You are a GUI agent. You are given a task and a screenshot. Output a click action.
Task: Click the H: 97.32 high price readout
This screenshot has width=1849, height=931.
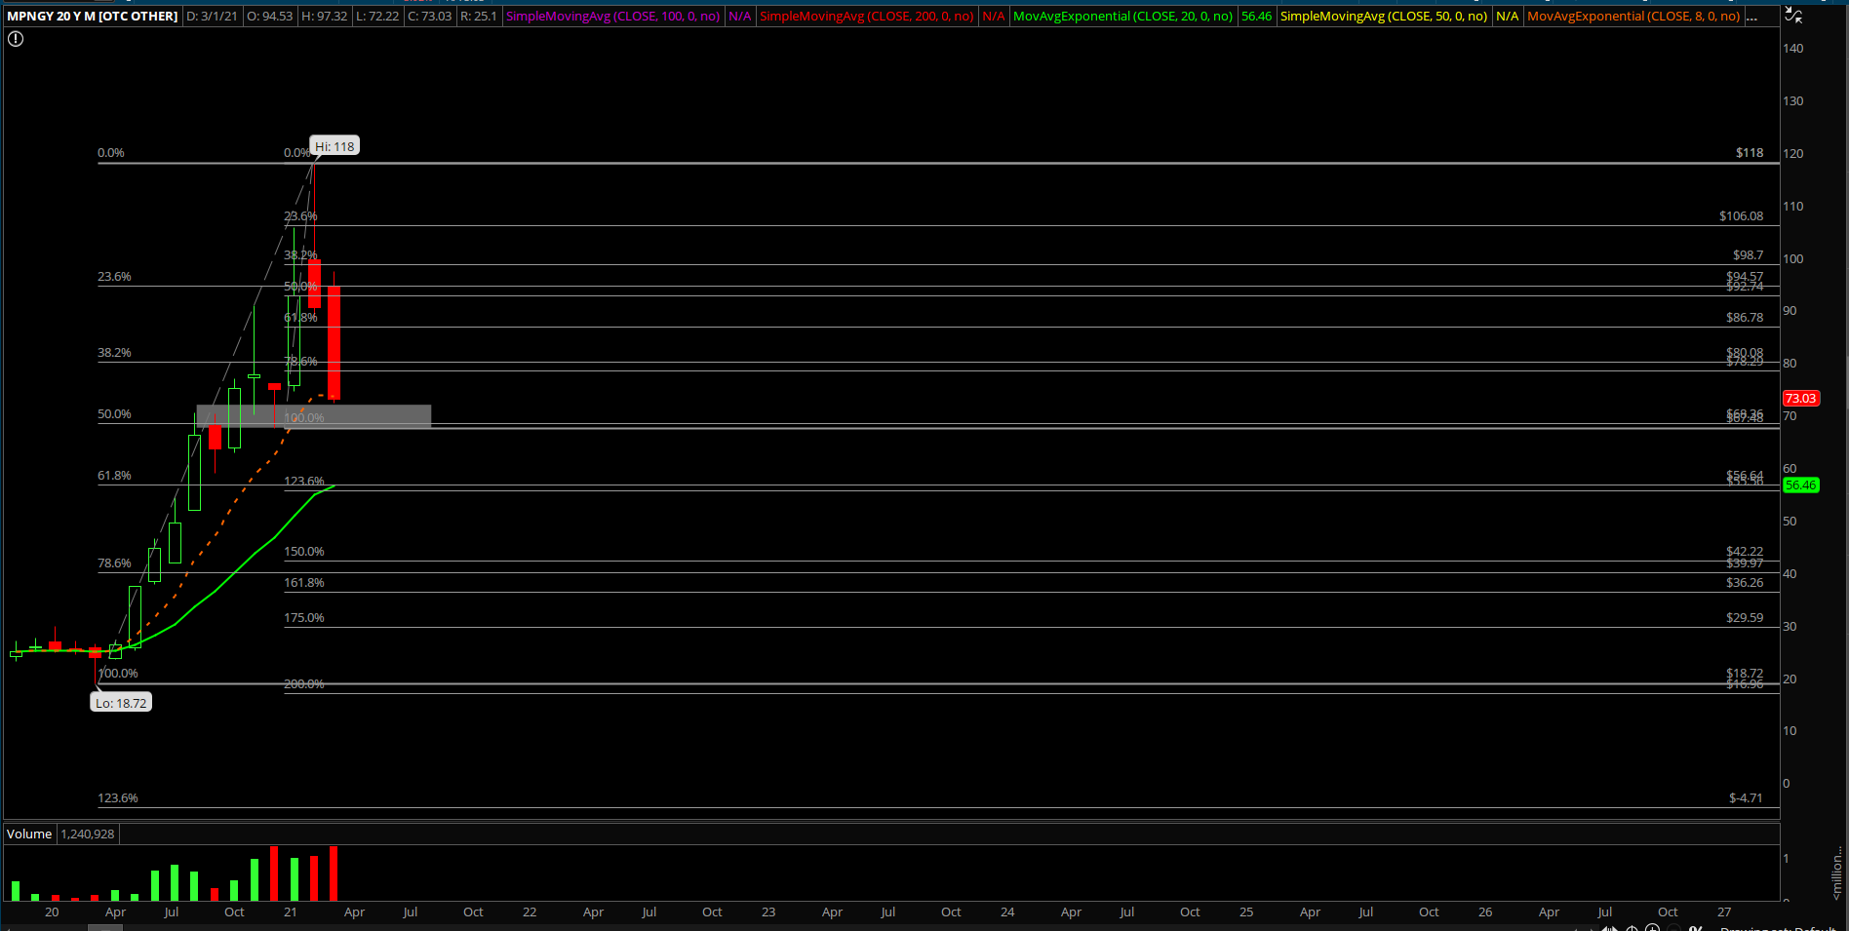click(x=324, y=17)
